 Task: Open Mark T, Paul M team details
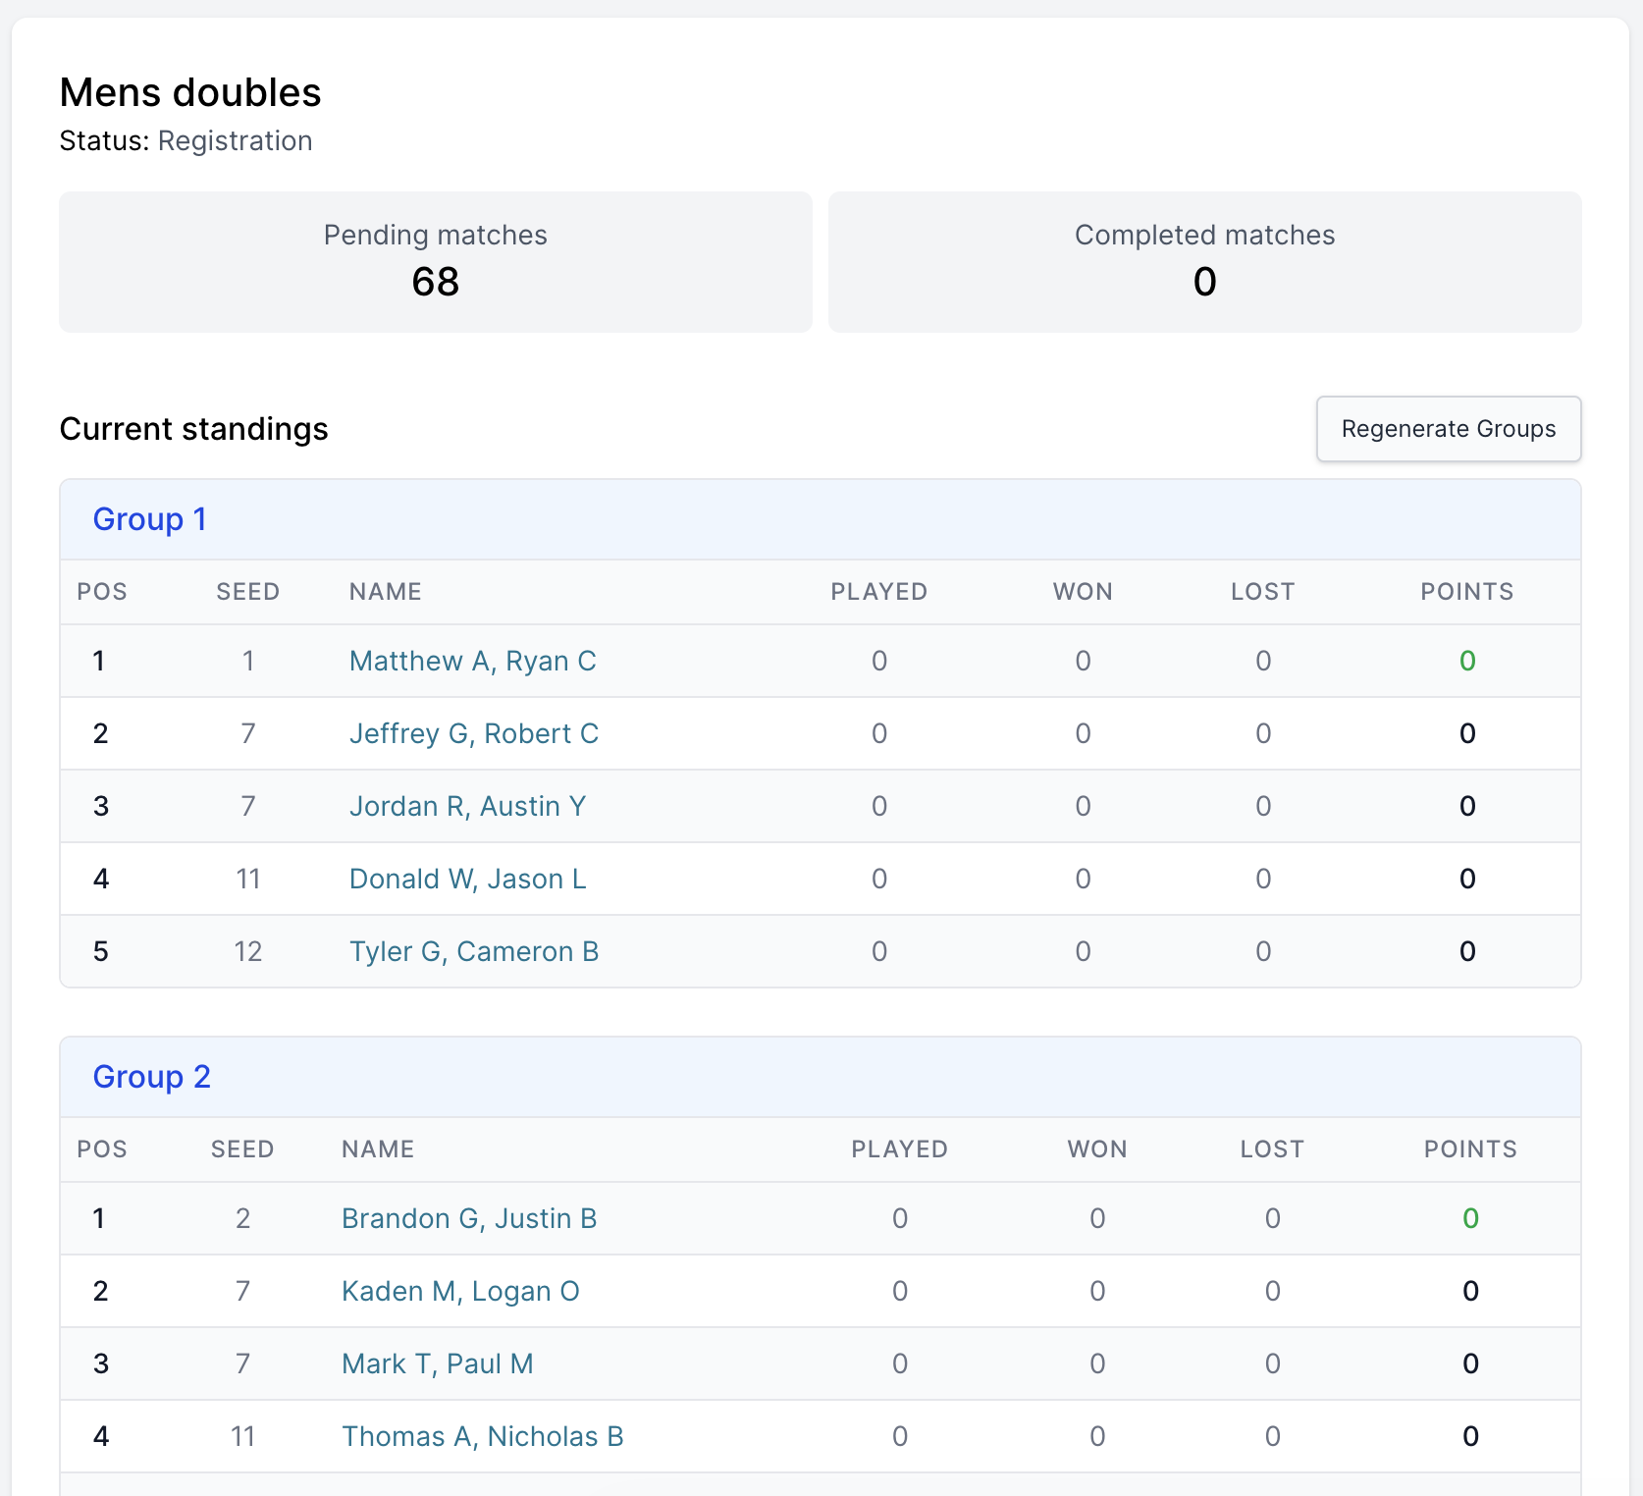pos(437,1363)
